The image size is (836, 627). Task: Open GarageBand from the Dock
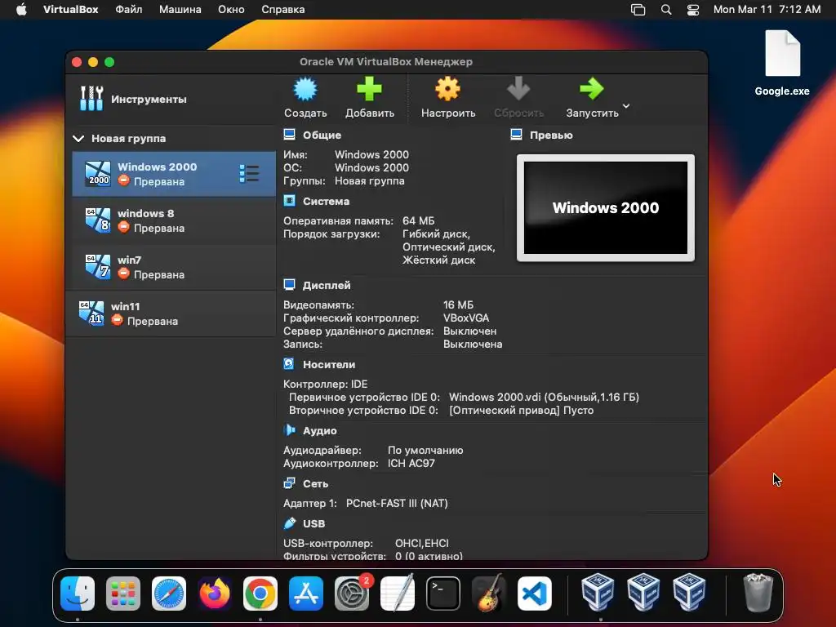click(489, 593)
